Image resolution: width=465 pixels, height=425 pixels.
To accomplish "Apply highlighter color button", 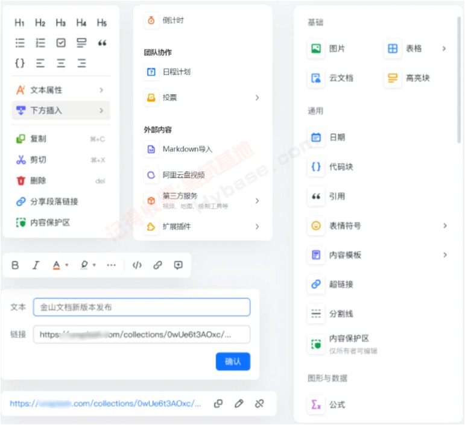I will pyautogui.click(x=84, y=265).
